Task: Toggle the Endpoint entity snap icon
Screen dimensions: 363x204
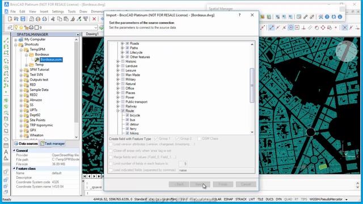Action: pos(272,28)
